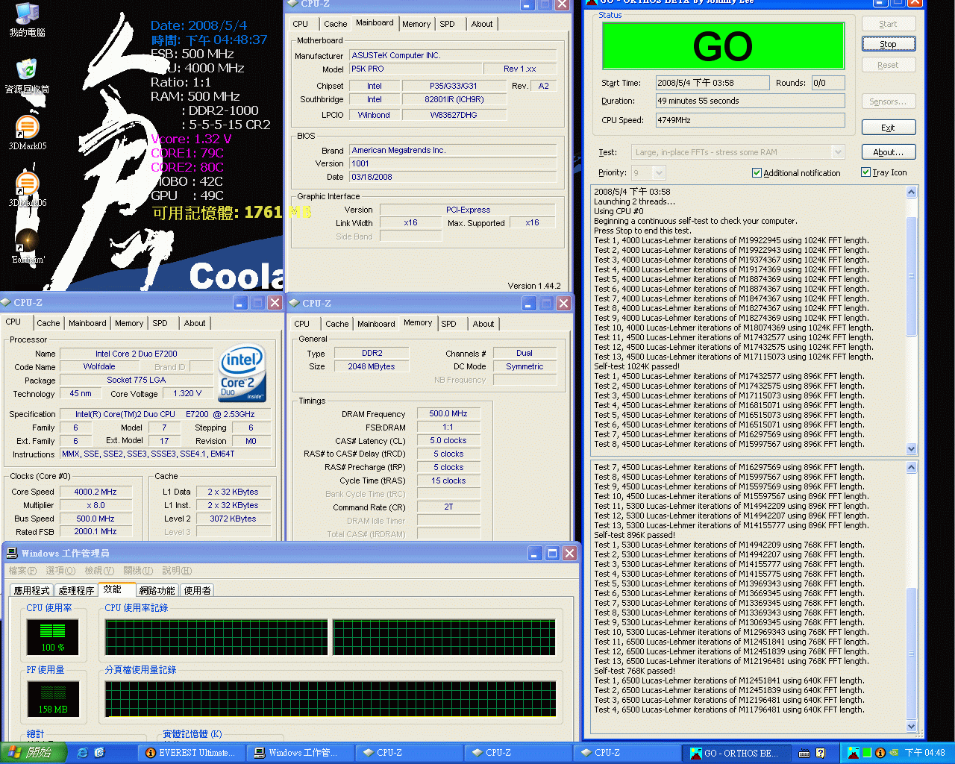Click the Reset button in ORTHOS
Viewport: 955px width, 764px height.
point(888,65)
